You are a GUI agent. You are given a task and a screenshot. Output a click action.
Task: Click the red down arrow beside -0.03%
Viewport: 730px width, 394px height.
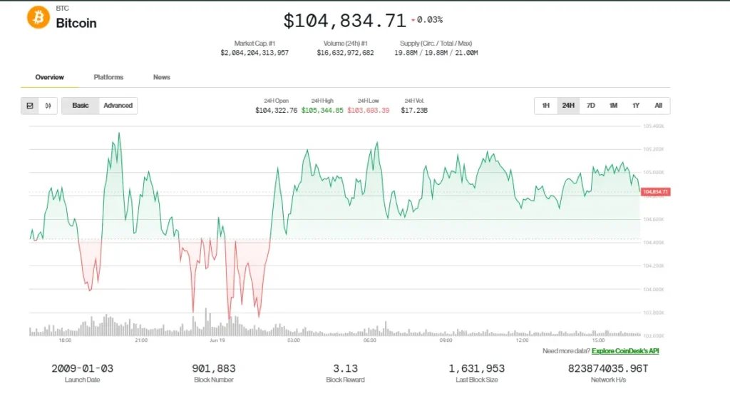click(413, 20)
